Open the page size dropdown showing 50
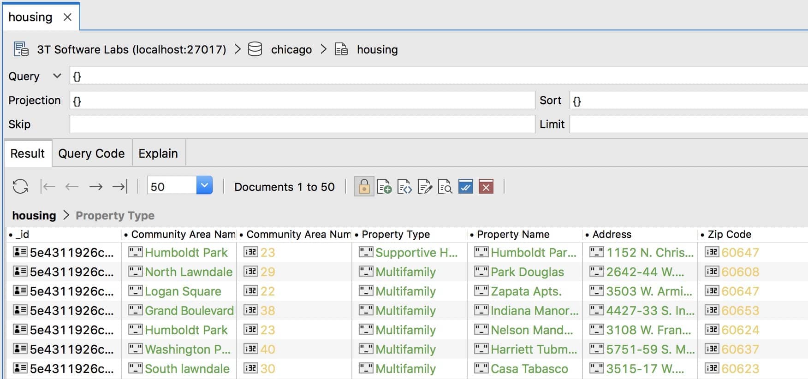The height and width of the screenshot is (379, 808). click(204, 185)
